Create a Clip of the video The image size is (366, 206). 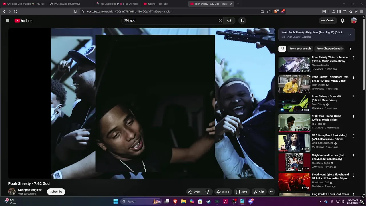pos(259,192)
